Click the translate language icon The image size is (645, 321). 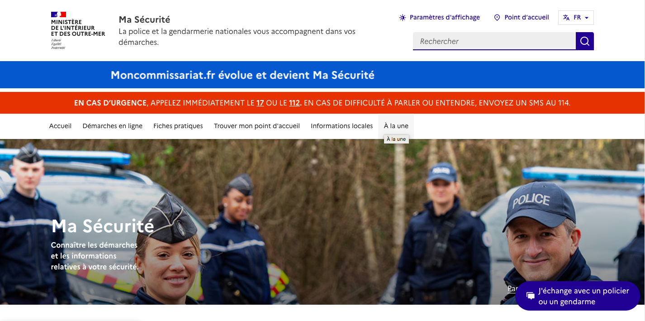566,18
